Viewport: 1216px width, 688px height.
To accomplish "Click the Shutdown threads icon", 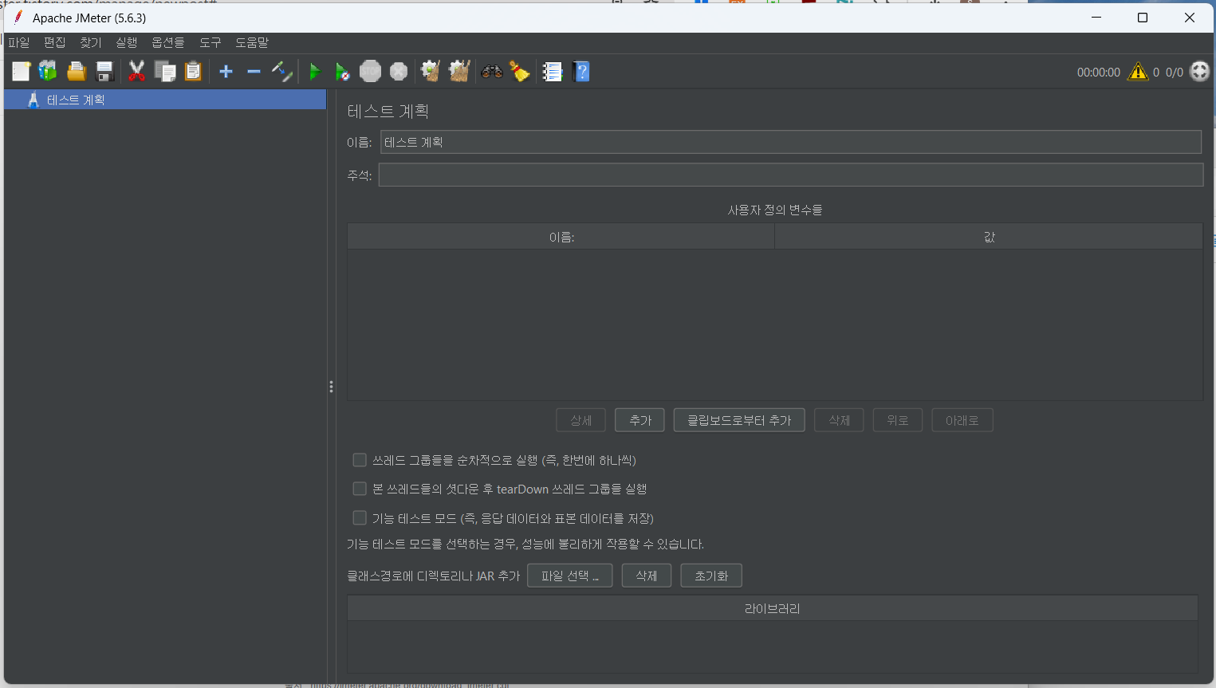I will (x=399, y=72).
